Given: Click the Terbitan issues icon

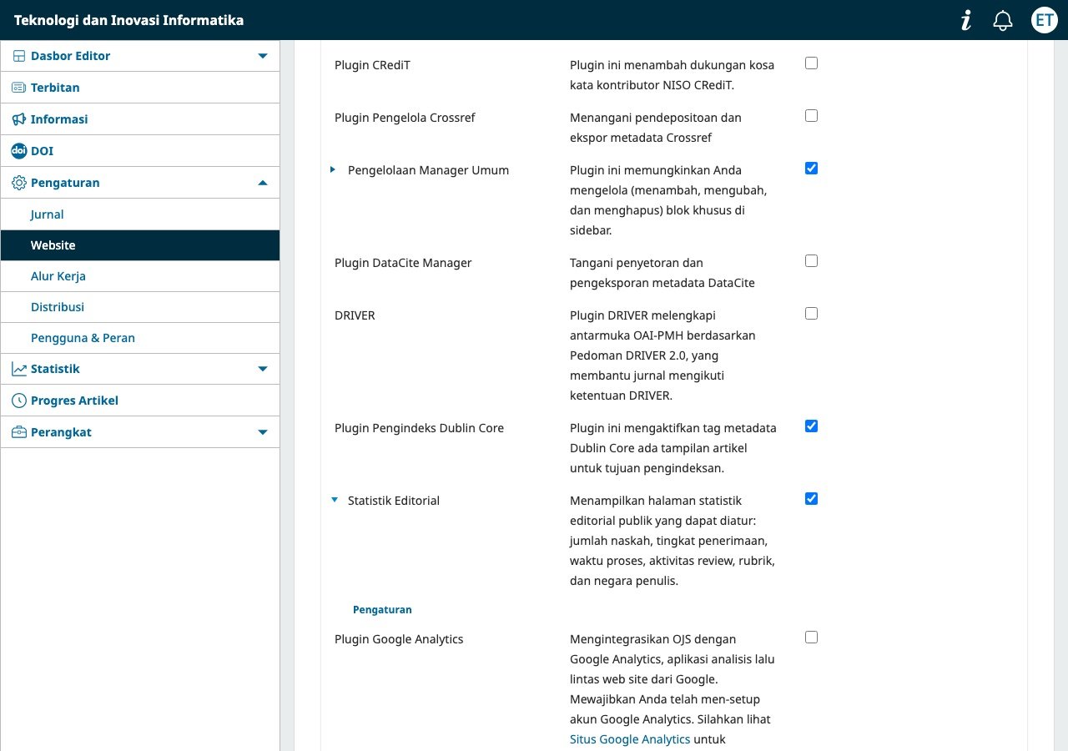Looking at the screenshot, I should (x=18, y=88).
